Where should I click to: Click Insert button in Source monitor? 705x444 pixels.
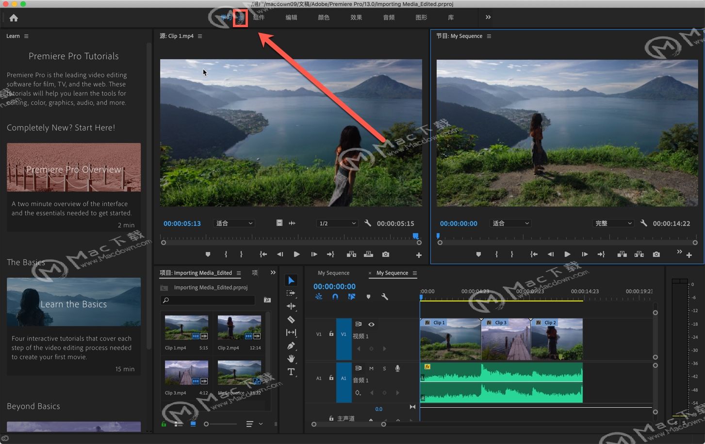click(x=351, y=254)
